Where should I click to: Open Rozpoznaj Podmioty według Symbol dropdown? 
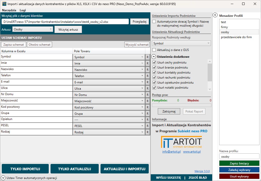pos(181,43)
